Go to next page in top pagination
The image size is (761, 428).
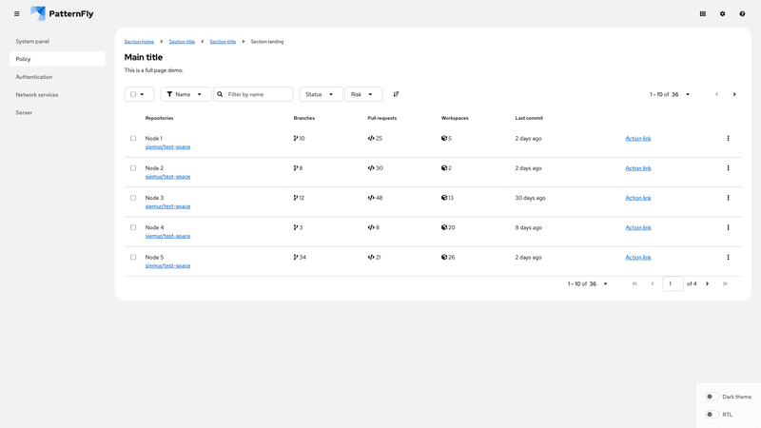pyautogui.click(x=734, y=94)
